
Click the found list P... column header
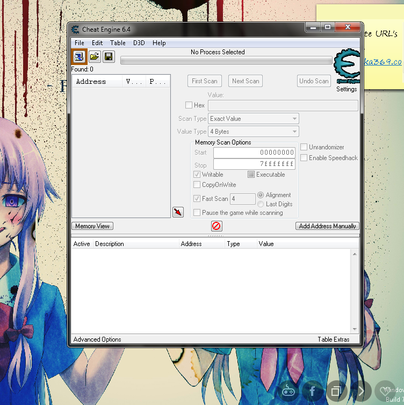[x=157, y=82]
